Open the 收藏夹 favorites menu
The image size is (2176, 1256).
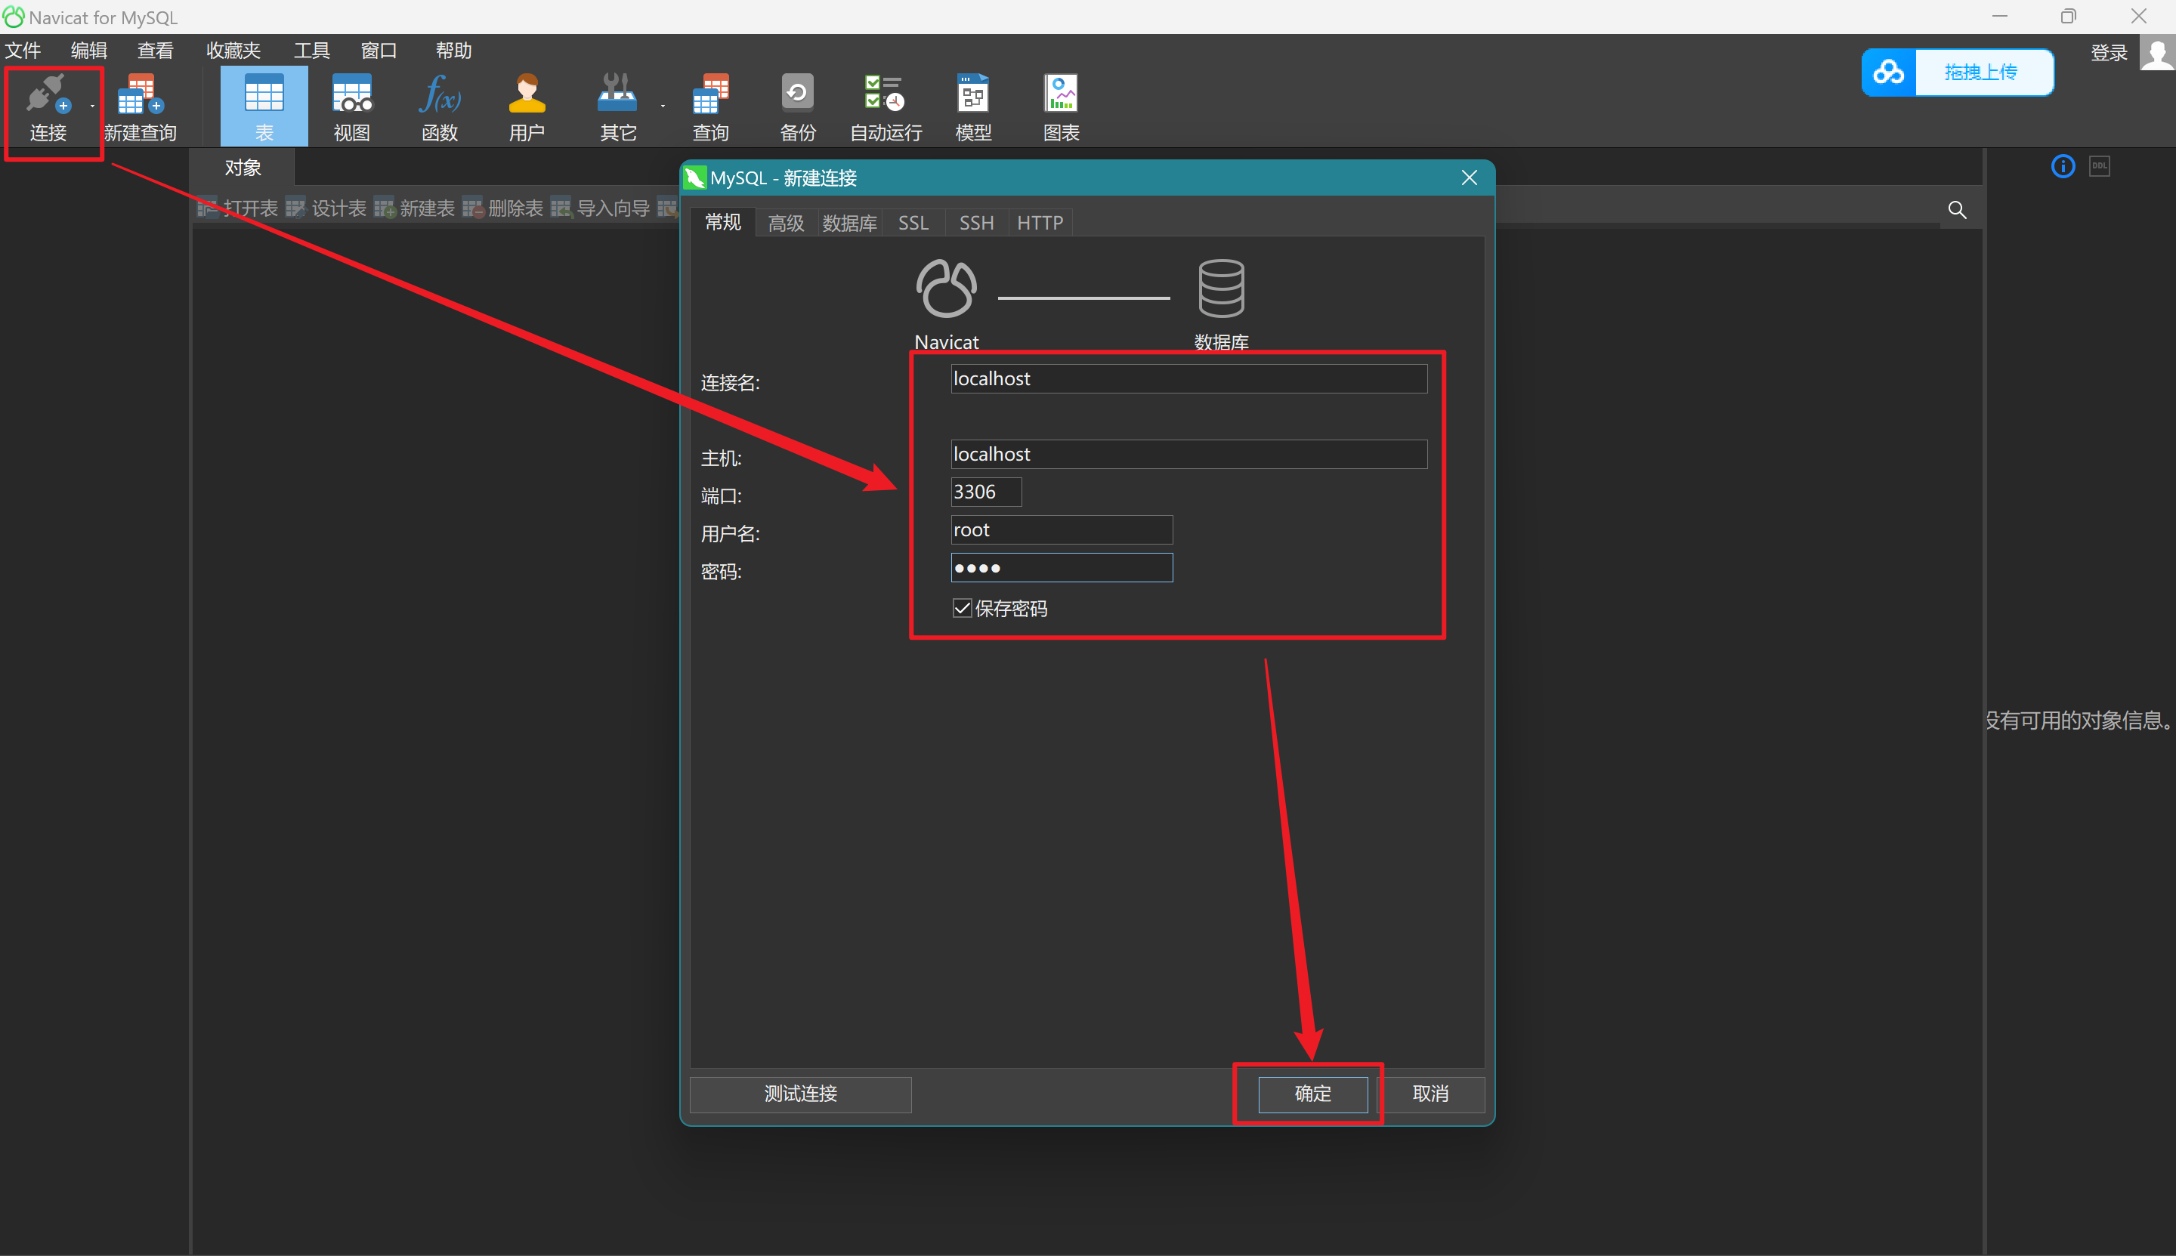(233, 50)
